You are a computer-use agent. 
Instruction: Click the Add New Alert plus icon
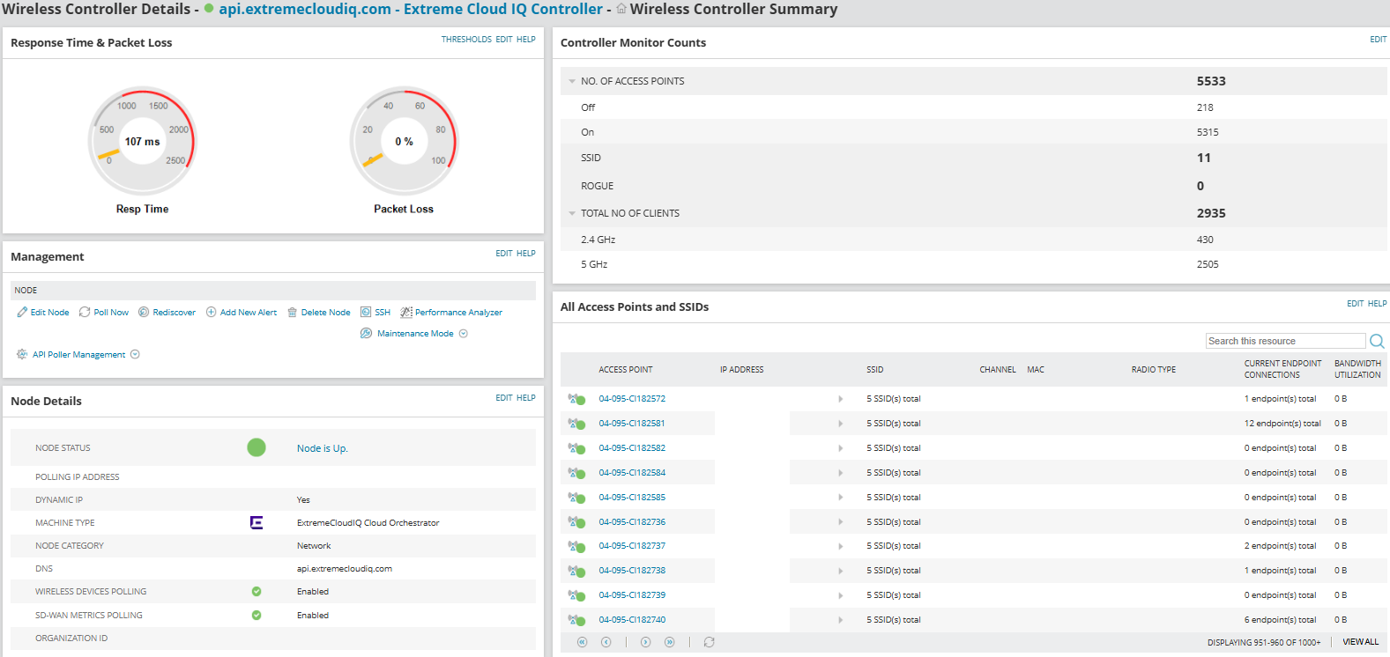point(211,313)
